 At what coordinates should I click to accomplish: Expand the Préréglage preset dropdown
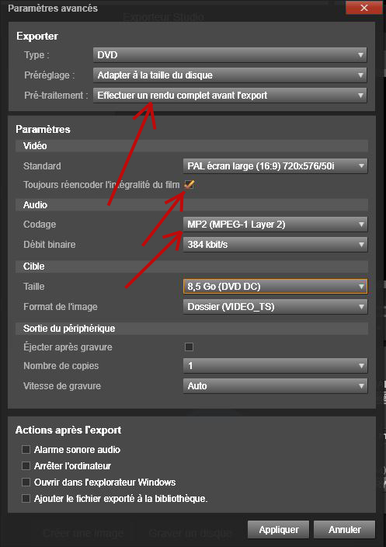coord(230,75)
